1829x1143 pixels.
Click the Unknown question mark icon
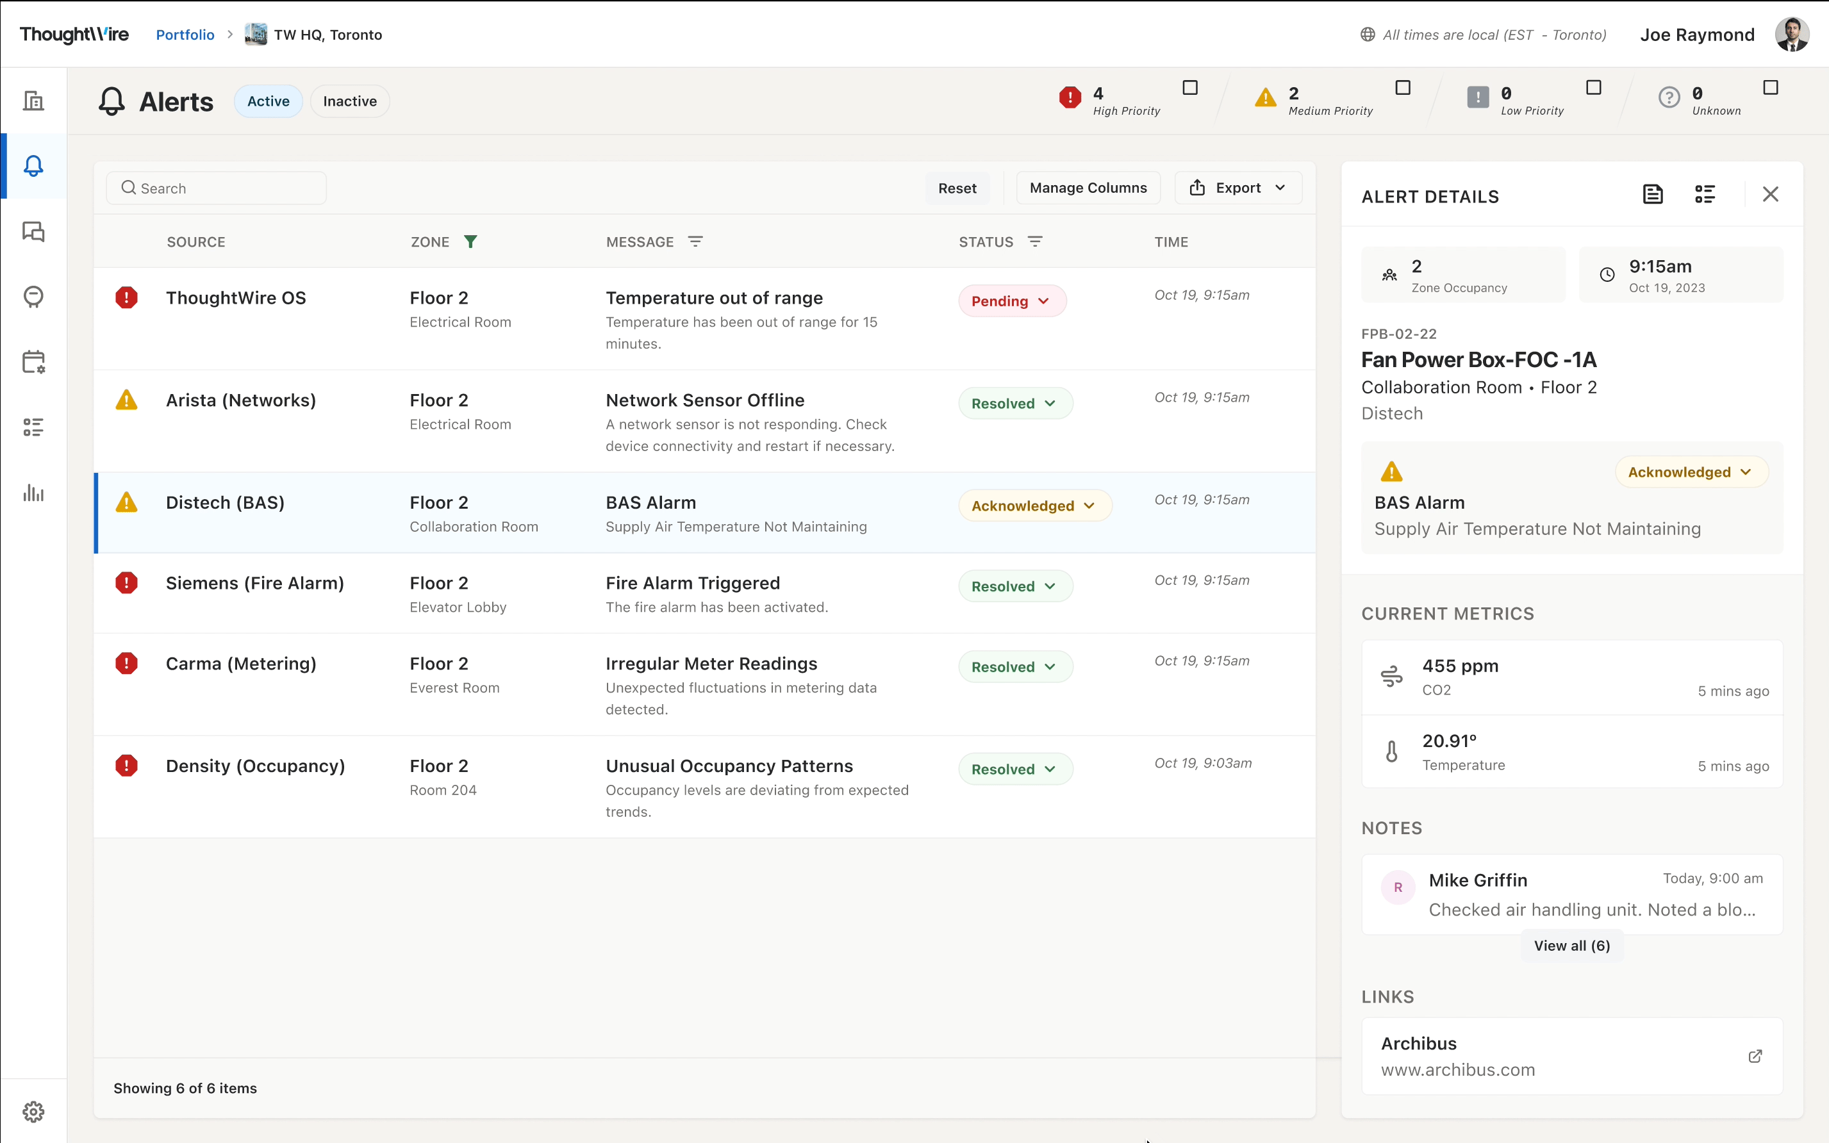point(1669,97)
